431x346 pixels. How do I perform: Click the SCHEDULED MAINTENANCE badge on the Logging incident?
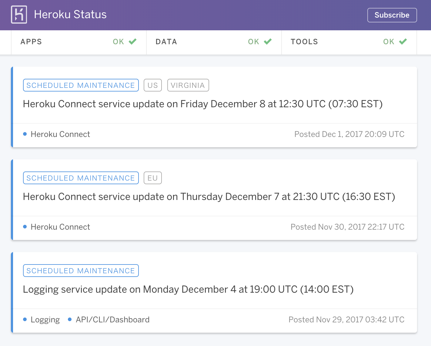(x=81, y=271)
